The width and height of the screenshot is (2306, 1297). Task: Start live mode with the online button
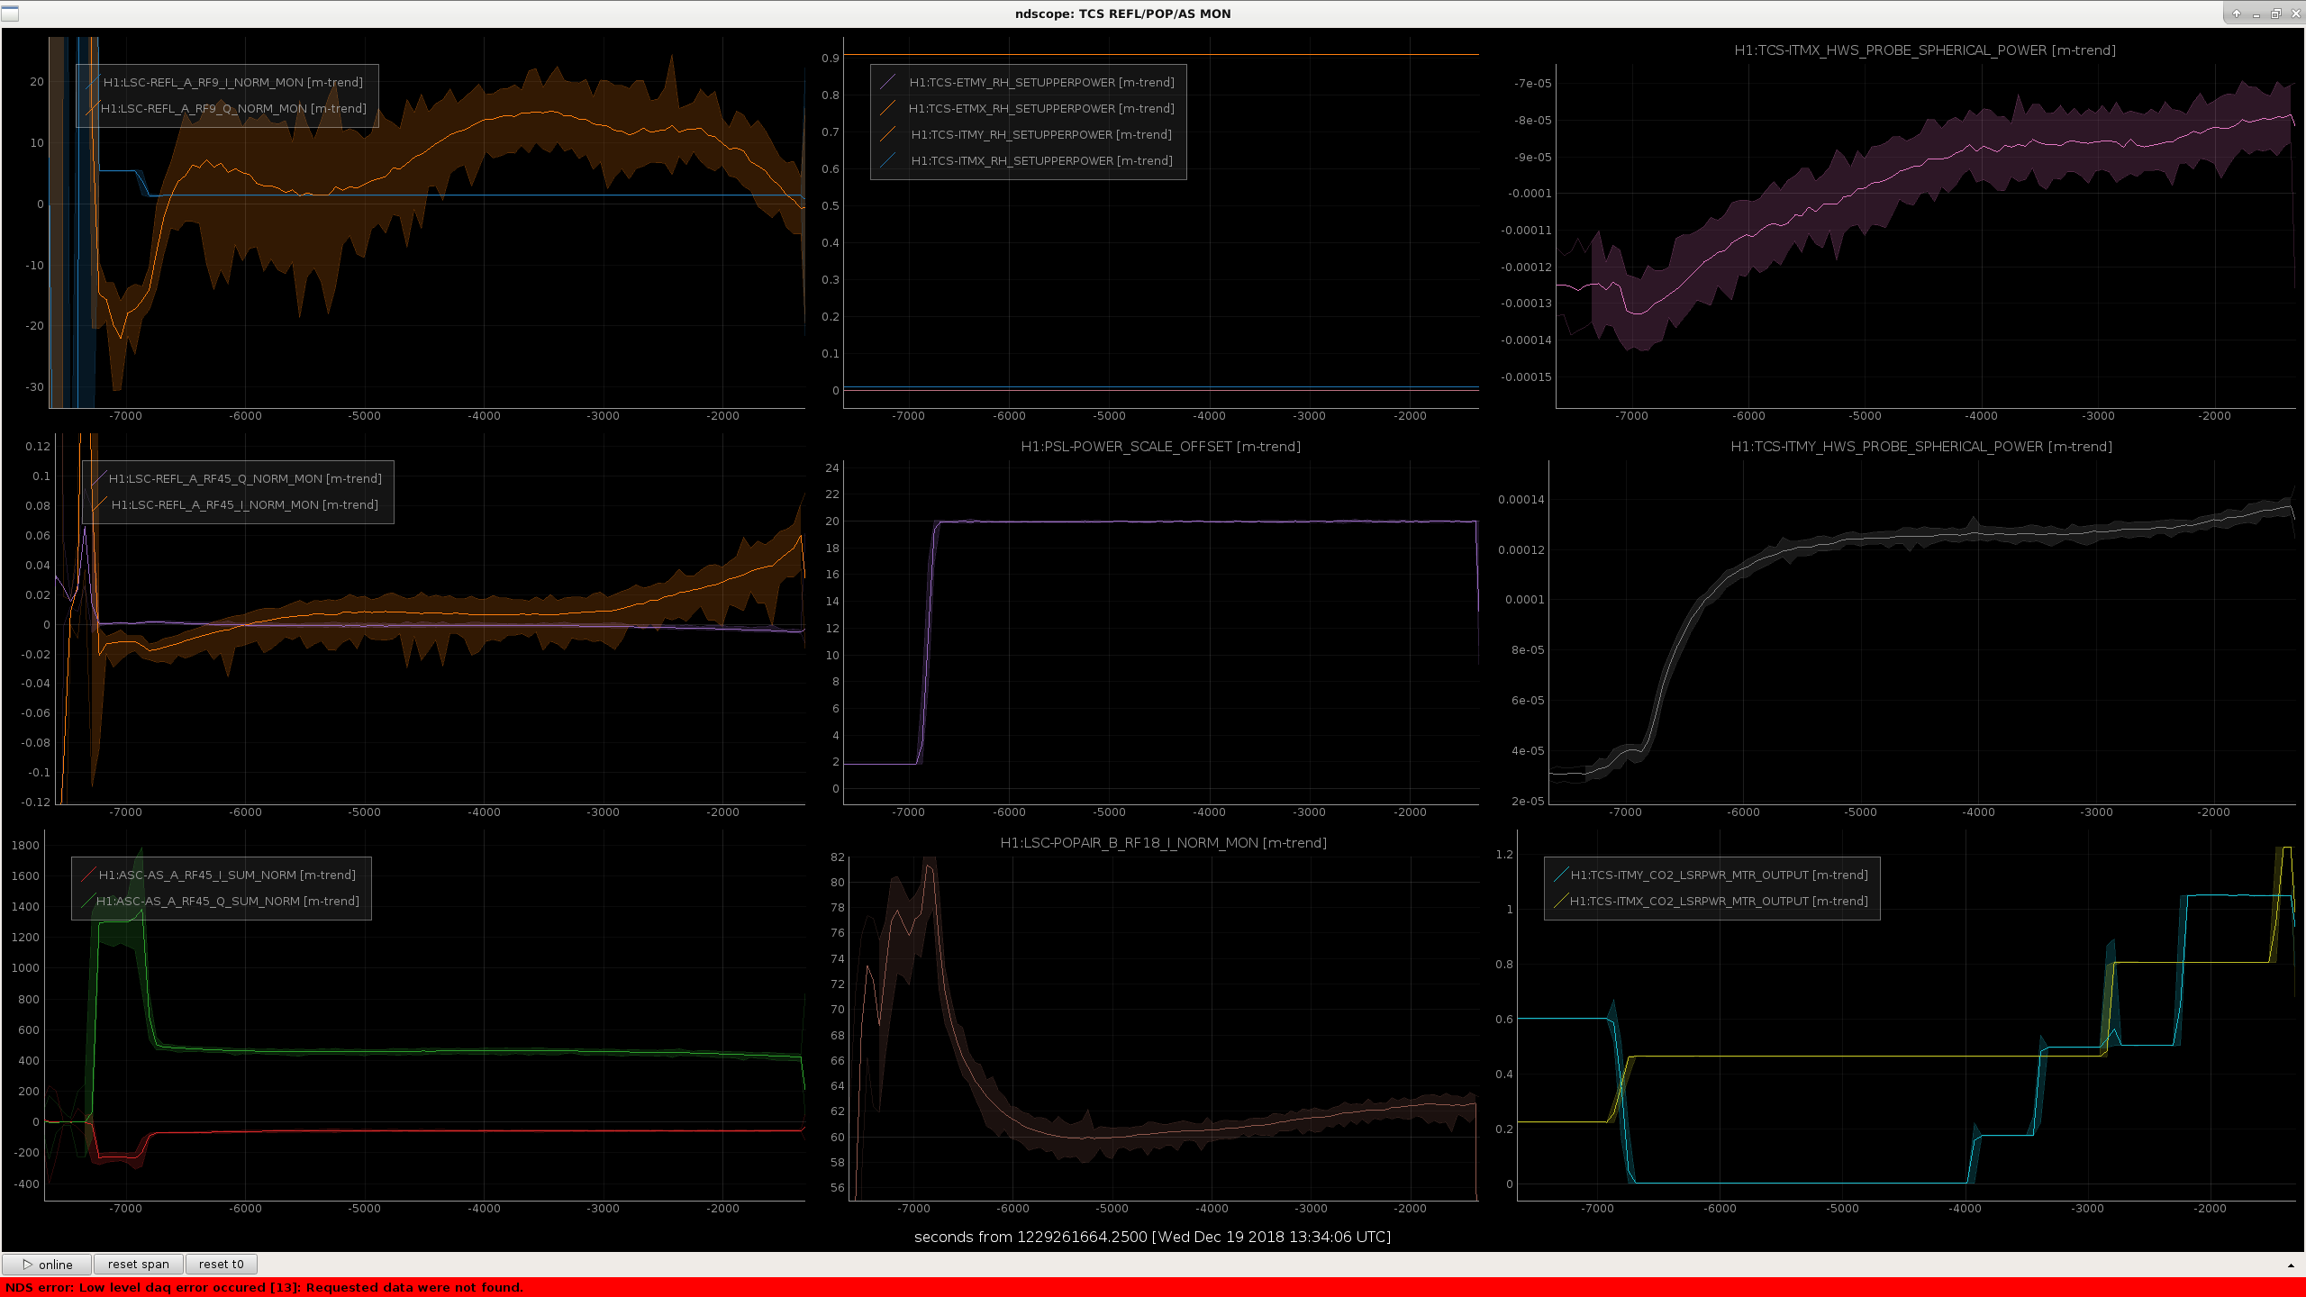47,1265
